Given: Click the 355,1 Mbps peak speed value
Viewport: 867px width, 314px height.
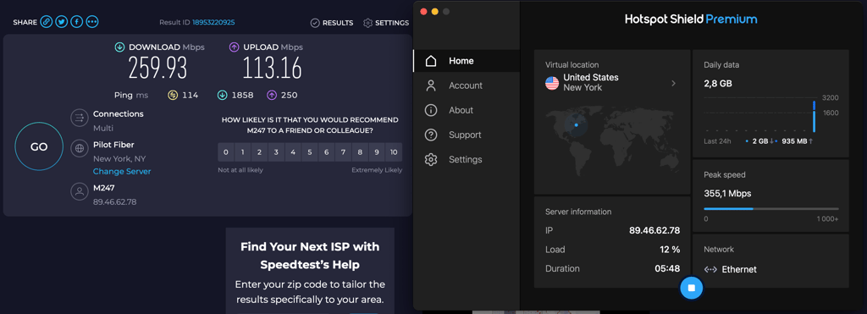Looking at the screenshot, I should [x=727, y=194].
